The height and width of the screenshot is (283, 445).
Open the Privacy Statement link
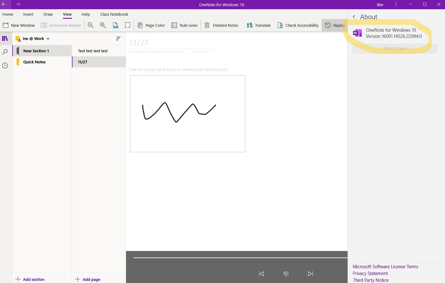[370, 273]
